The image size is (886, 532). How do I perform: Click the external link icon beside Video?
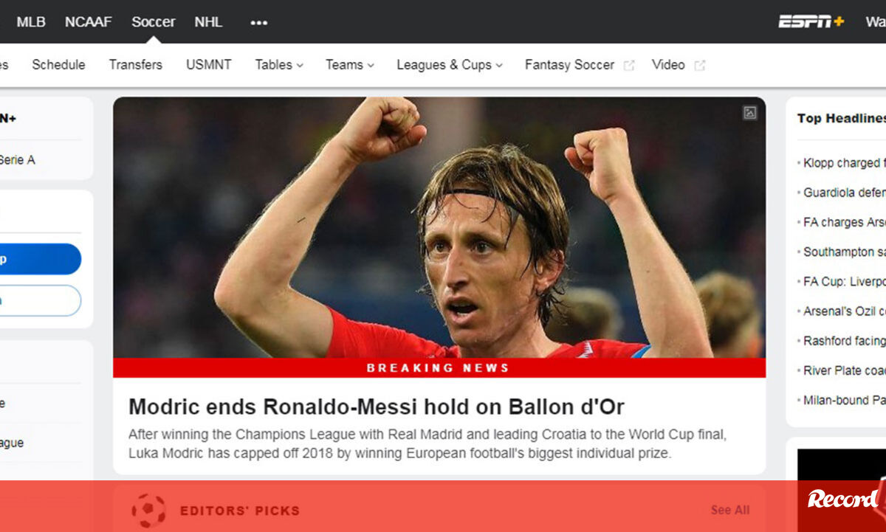click(699, 65)
